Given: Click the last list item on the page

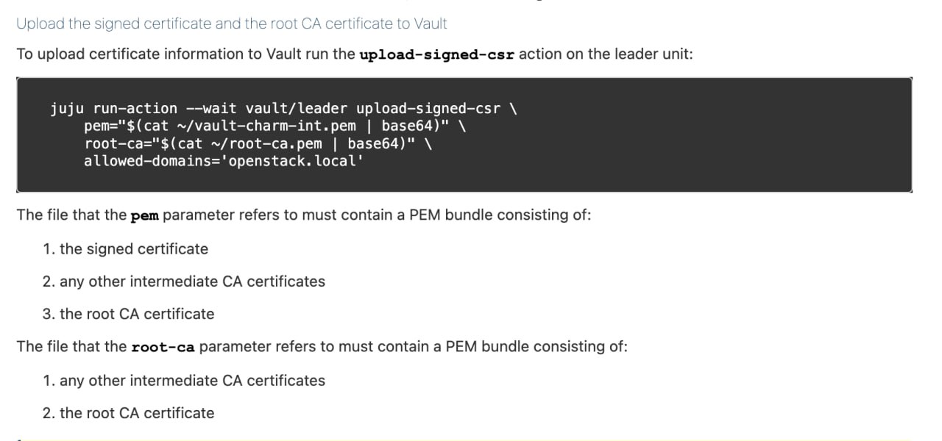Looking at the screenshot, I should (137, 413).
